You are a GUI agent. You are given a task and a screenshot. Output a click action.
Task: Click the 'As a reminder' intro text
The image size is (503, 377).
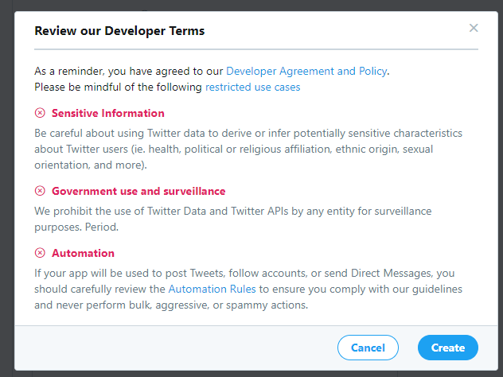pyautogui.click(x=127, y=72)
